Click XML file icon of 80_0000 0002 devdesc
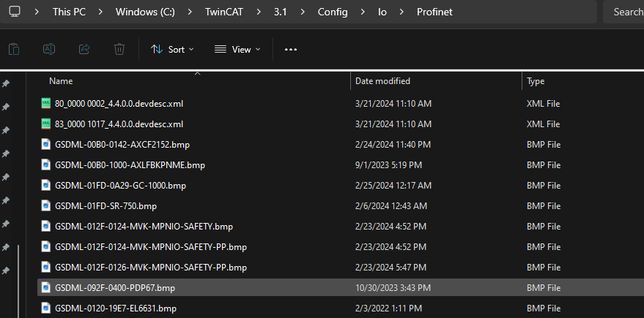Screen dimensions: 644x318 point(46,103)
